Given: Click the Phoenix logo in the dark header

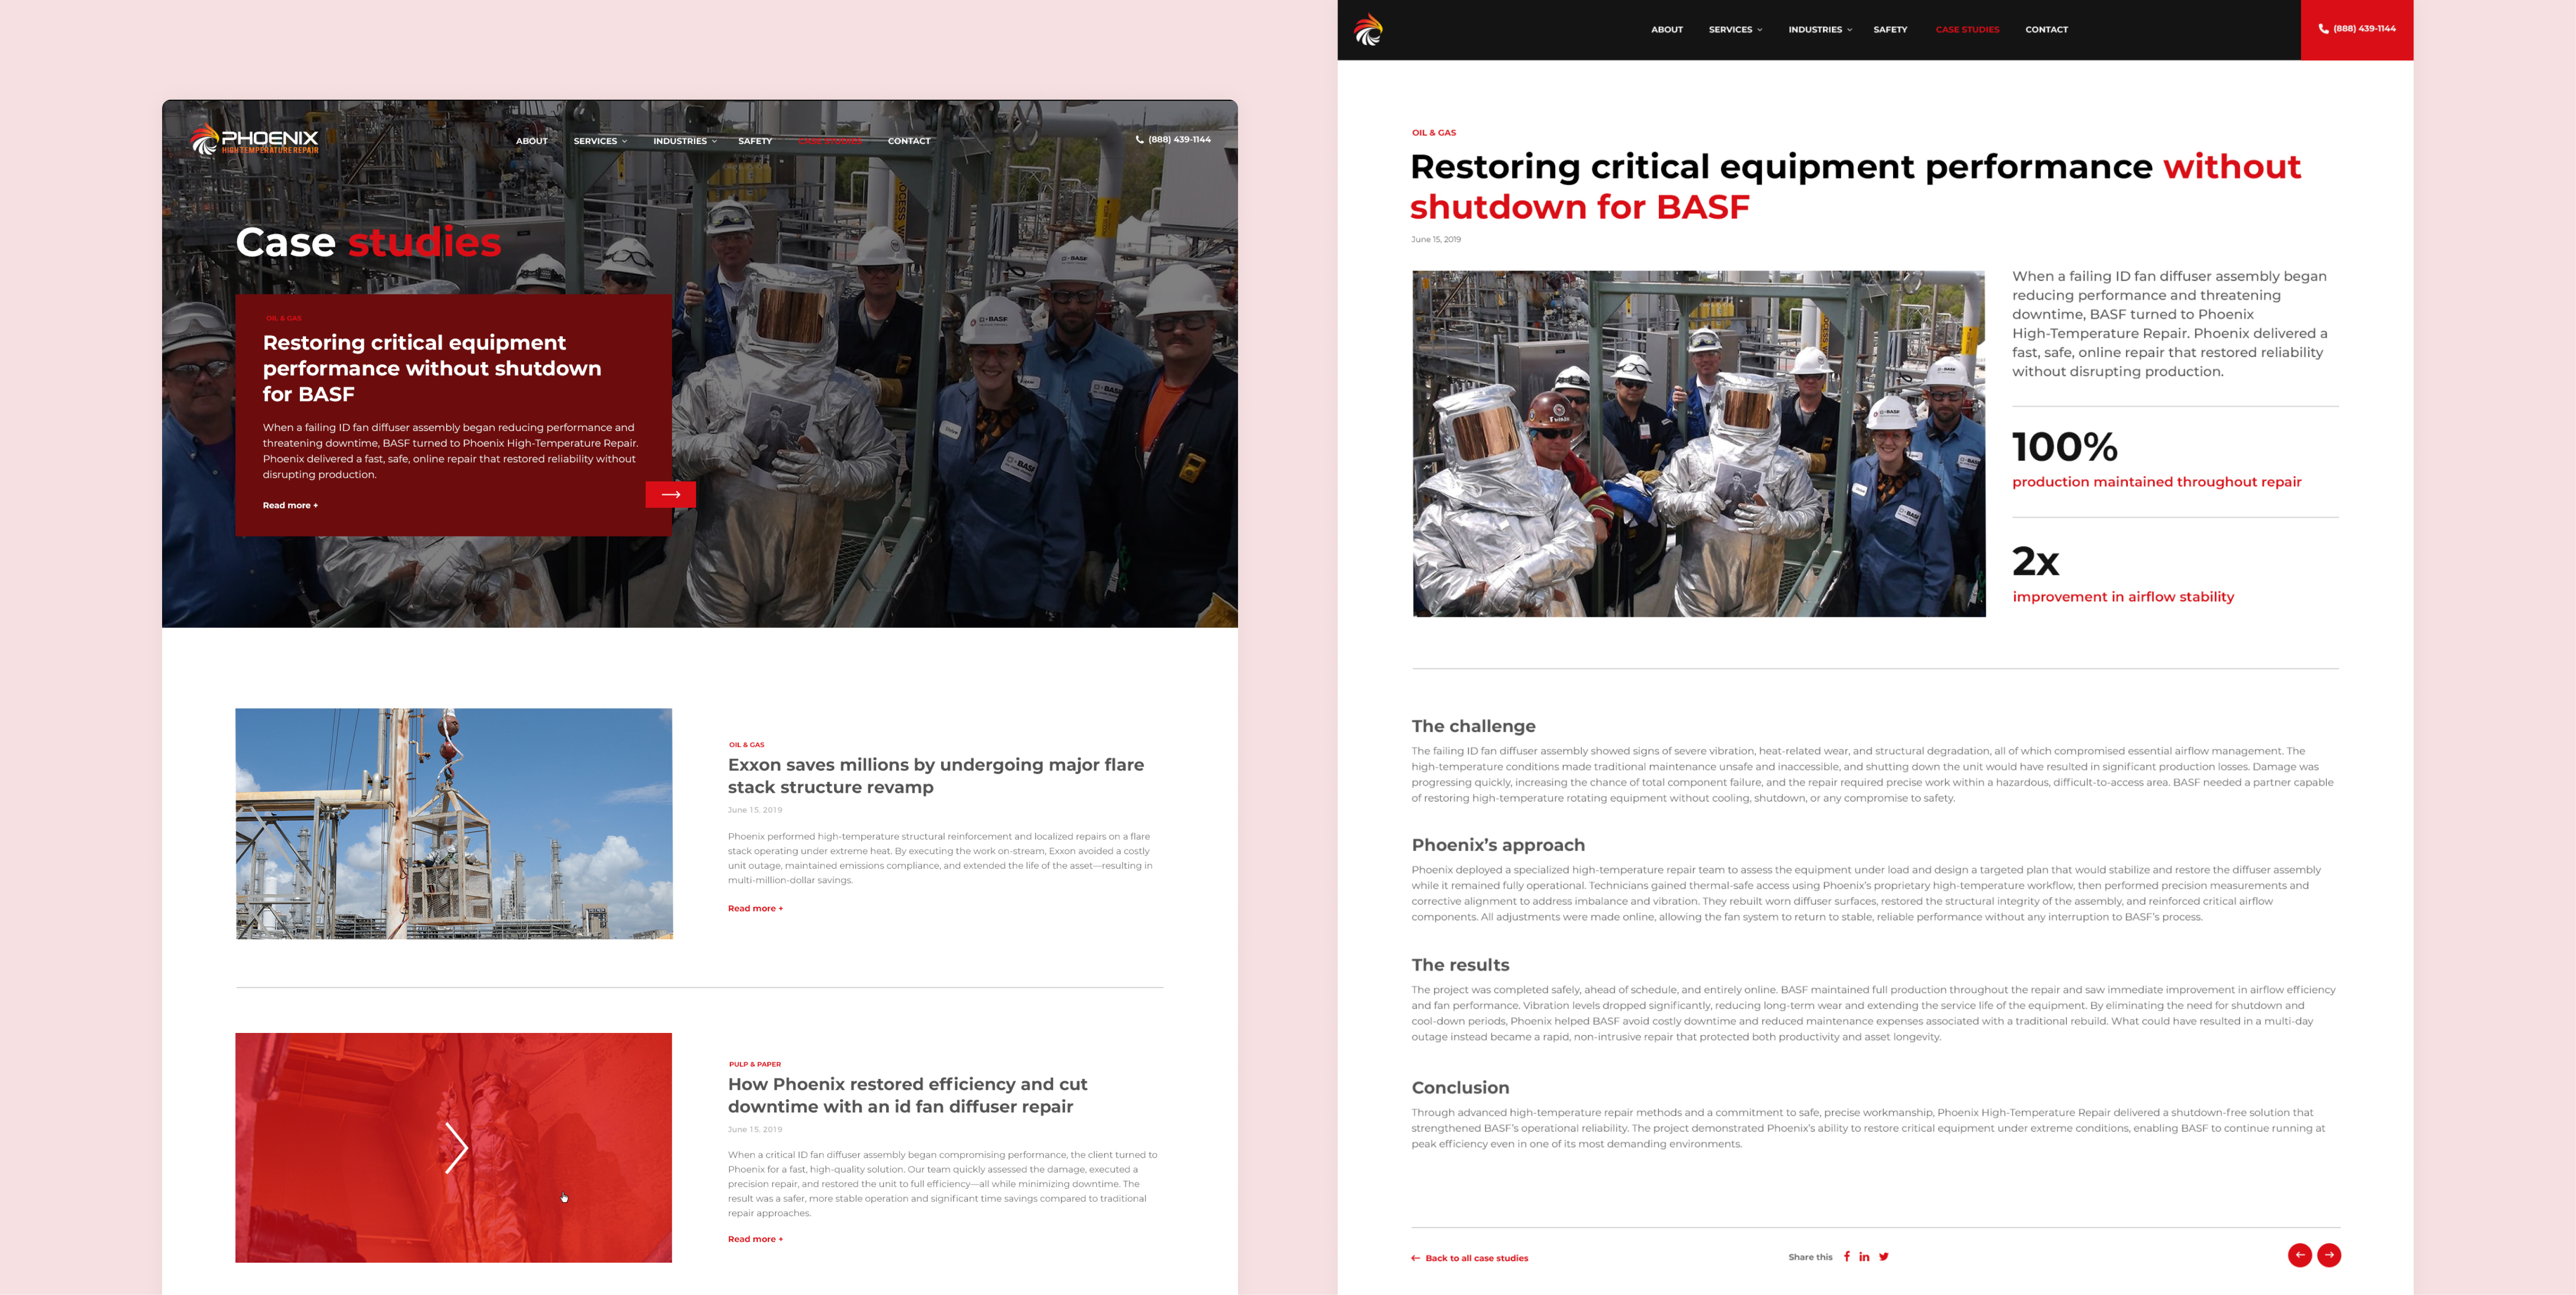Looking at the screenshot, I should [1368, 30].
